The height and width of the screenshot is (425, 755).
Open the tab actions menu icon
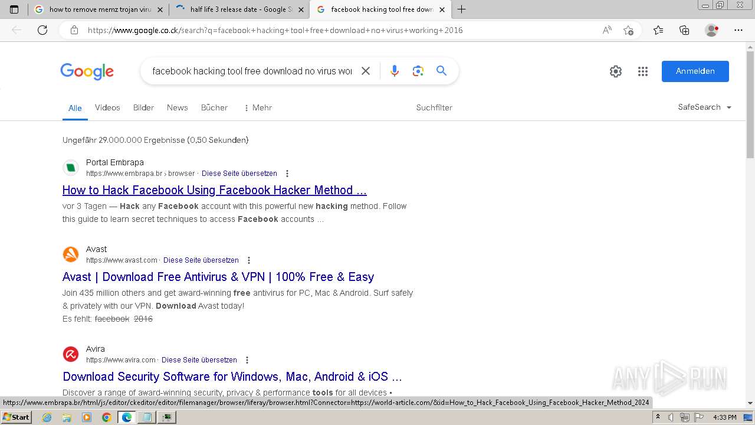coord(14,9)
